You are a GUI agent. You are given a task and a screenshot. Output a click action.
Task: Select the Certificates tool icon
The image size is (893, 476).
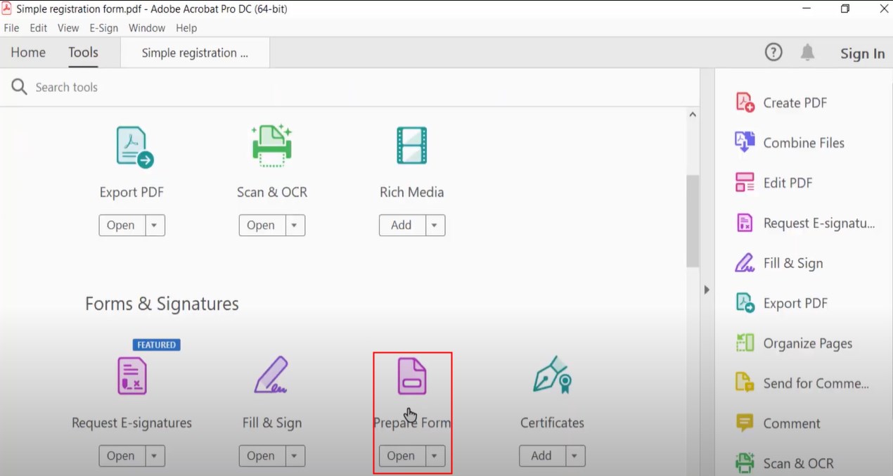pos(552,376)
